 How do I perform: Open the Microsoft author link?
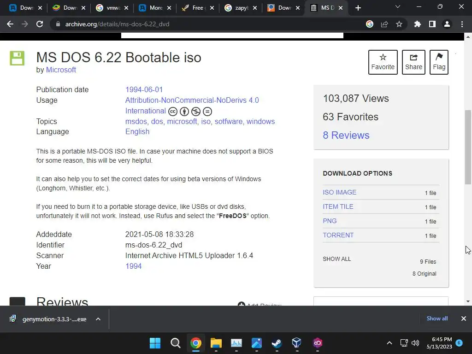click(x=61, y=70)
